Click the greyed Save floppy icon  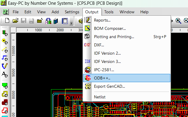[24, 21]
